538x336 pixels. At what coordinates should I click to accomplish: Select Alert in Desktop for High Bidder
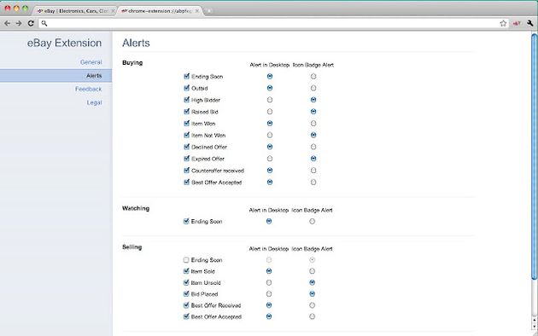pyautogui.click(x=270, y=100)
